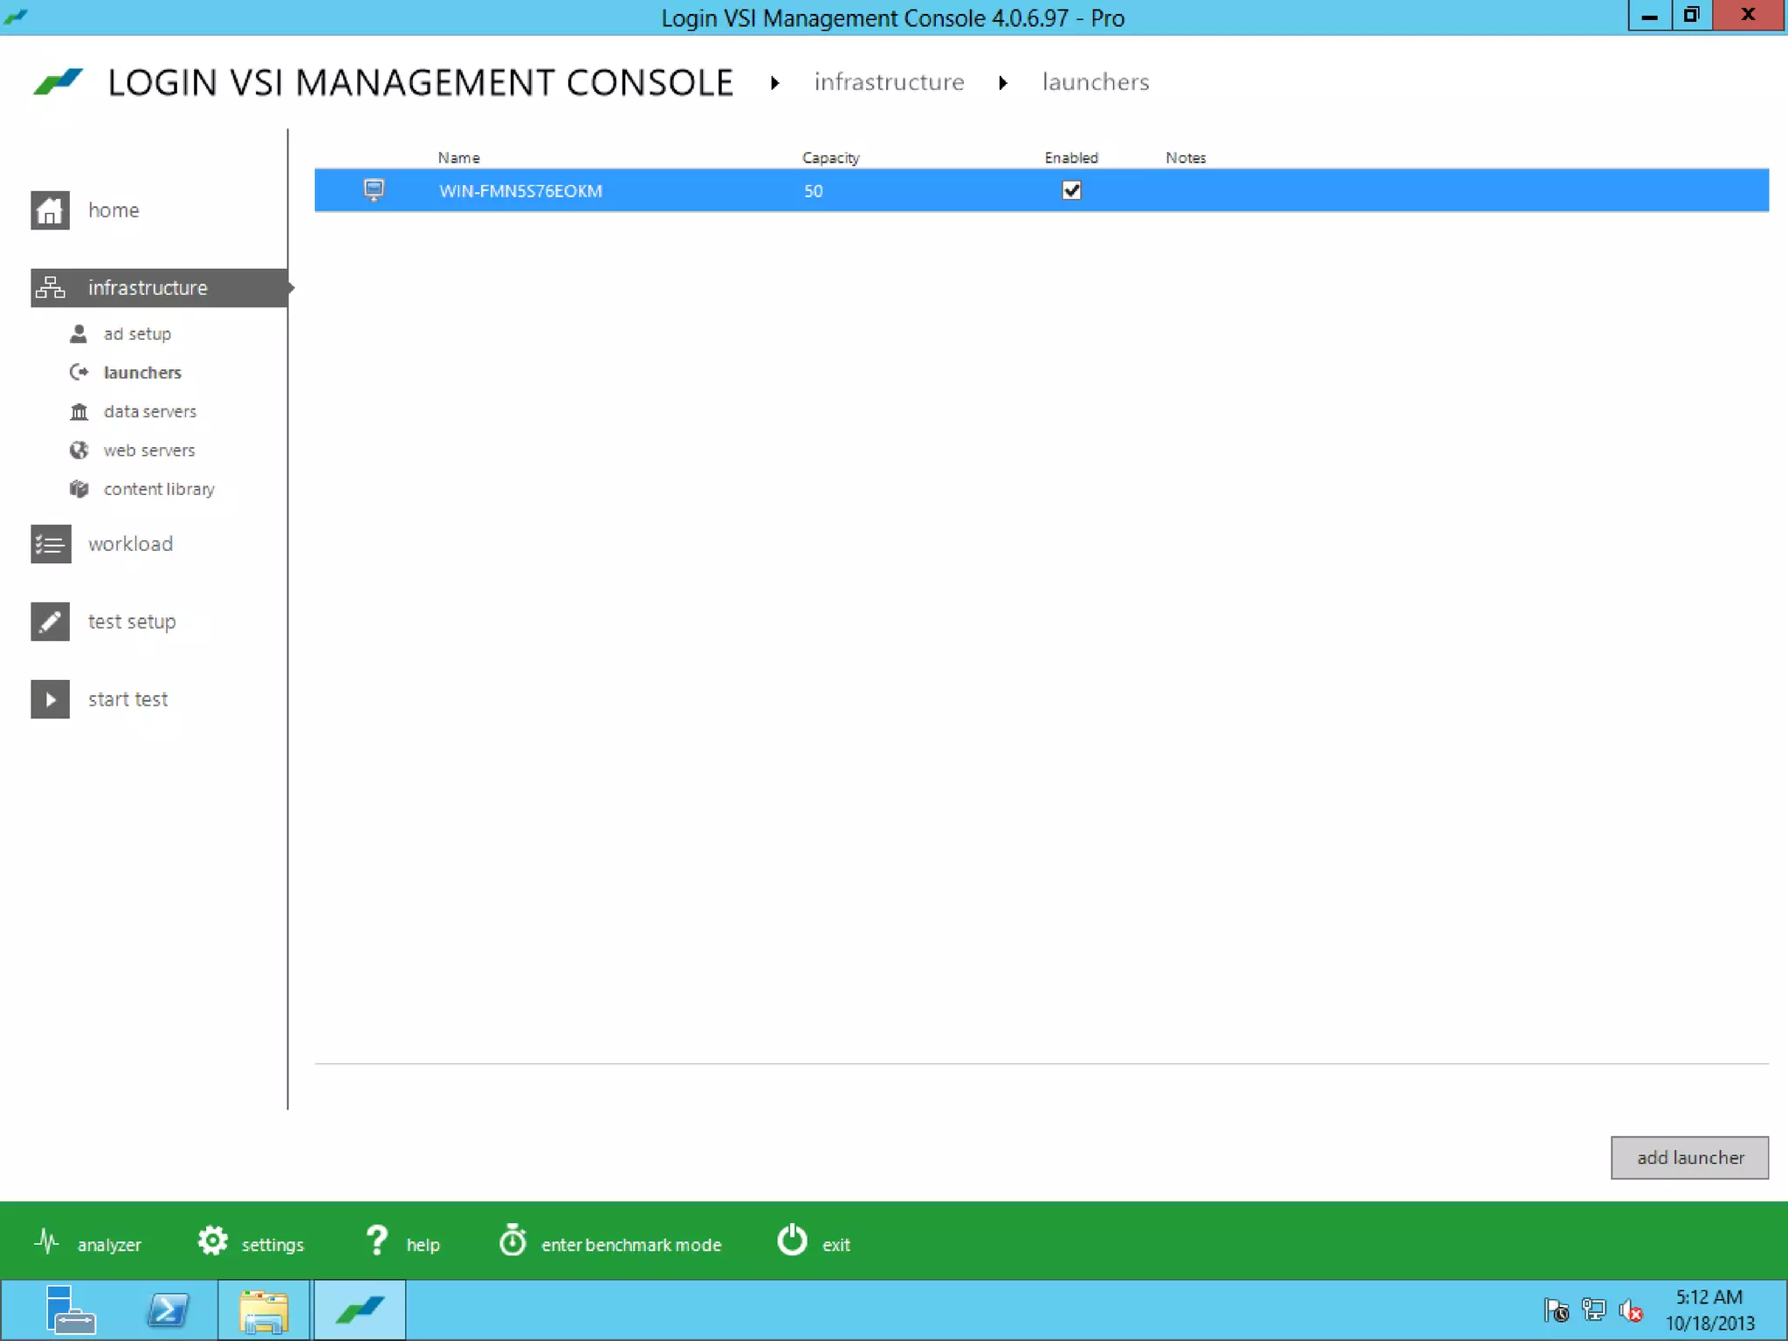Click the home icon in sidebar

pos(50,210)
